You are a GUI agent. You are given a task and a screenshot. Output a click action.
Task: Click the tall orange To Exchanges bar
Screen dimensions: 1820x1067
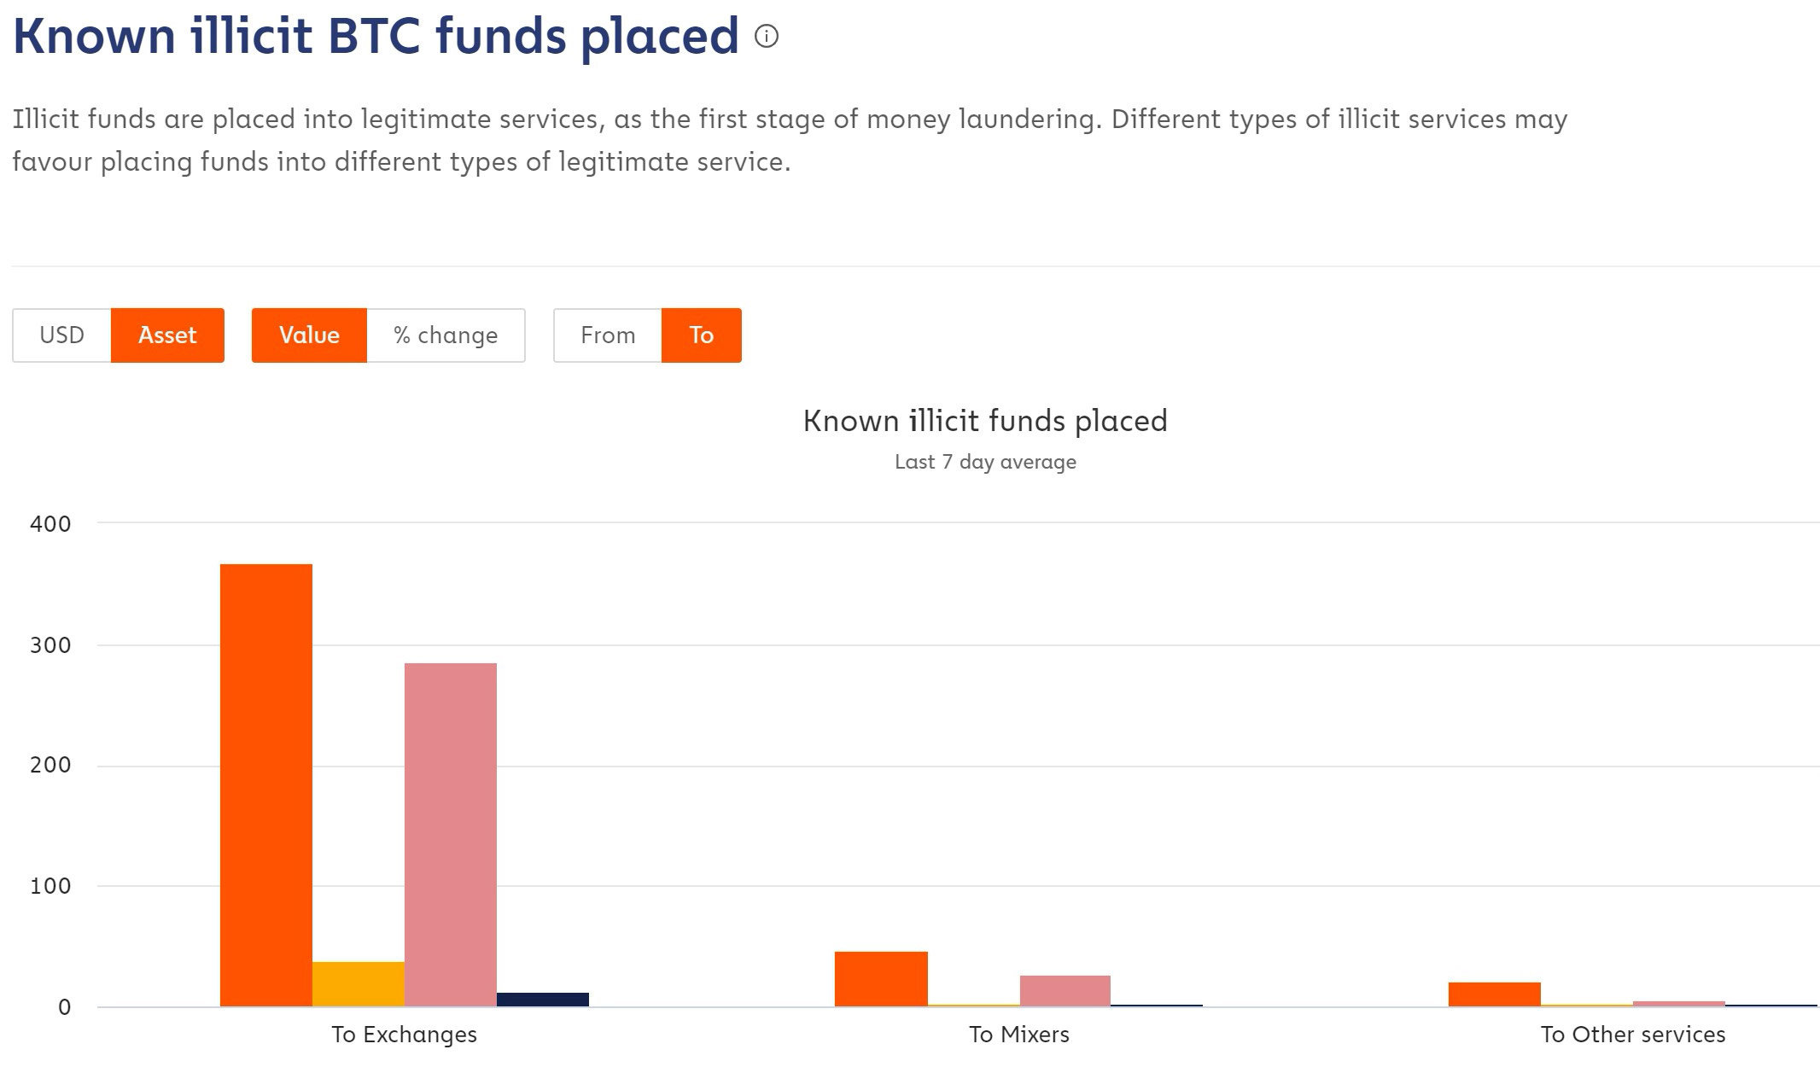266,785
